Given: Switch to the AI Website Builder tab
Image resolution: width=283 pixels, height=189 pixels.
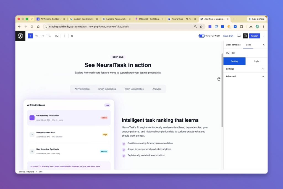Looking at the screenshot, I should pos(51,19).
